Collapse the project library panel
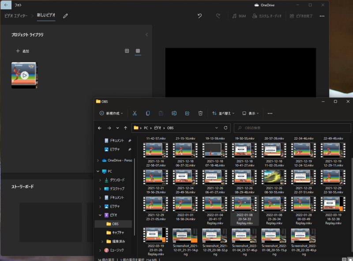 click(x=146, y=34)
